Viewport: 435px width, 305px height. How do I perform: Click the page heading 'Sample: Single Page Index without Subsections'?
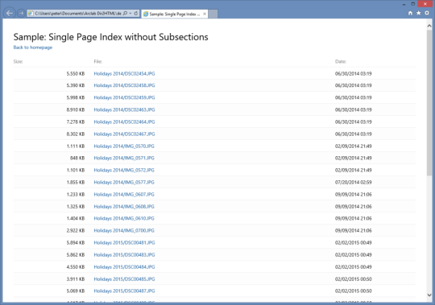click(x=110, y=37)
